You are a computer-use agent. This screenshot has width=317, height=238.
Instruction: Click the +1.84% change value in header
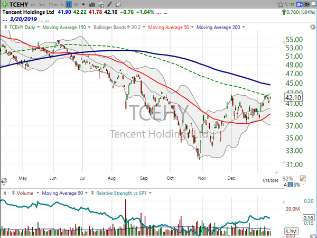click(145, 12)
